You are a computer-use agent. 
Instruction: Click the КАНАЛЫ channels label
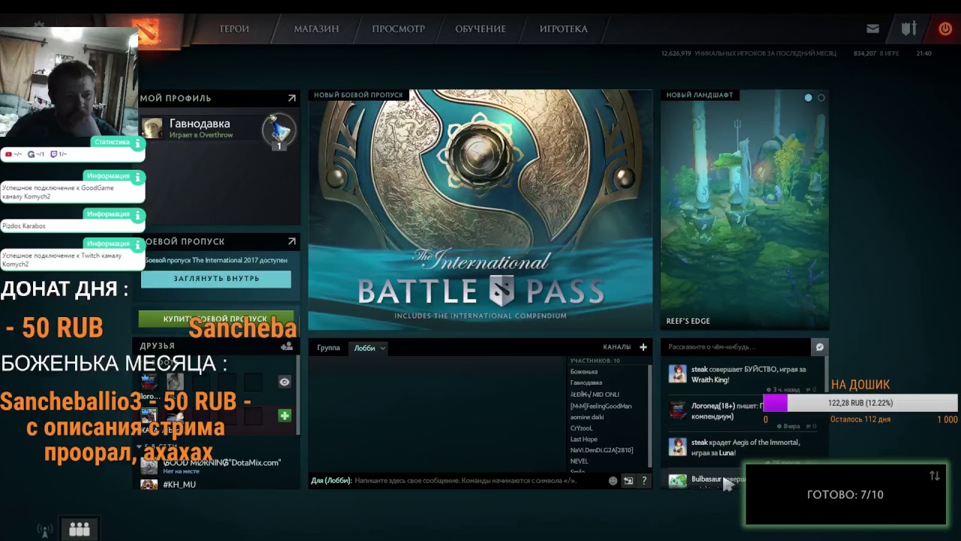pyautogui.click(x=616, y=347)
